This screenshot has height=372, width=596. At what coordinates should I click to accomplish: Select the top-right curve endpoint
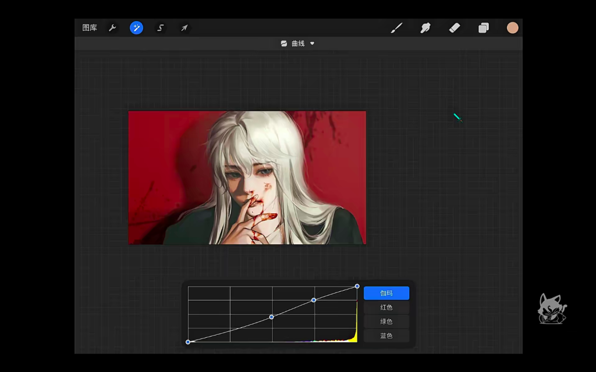pos(357,286)
